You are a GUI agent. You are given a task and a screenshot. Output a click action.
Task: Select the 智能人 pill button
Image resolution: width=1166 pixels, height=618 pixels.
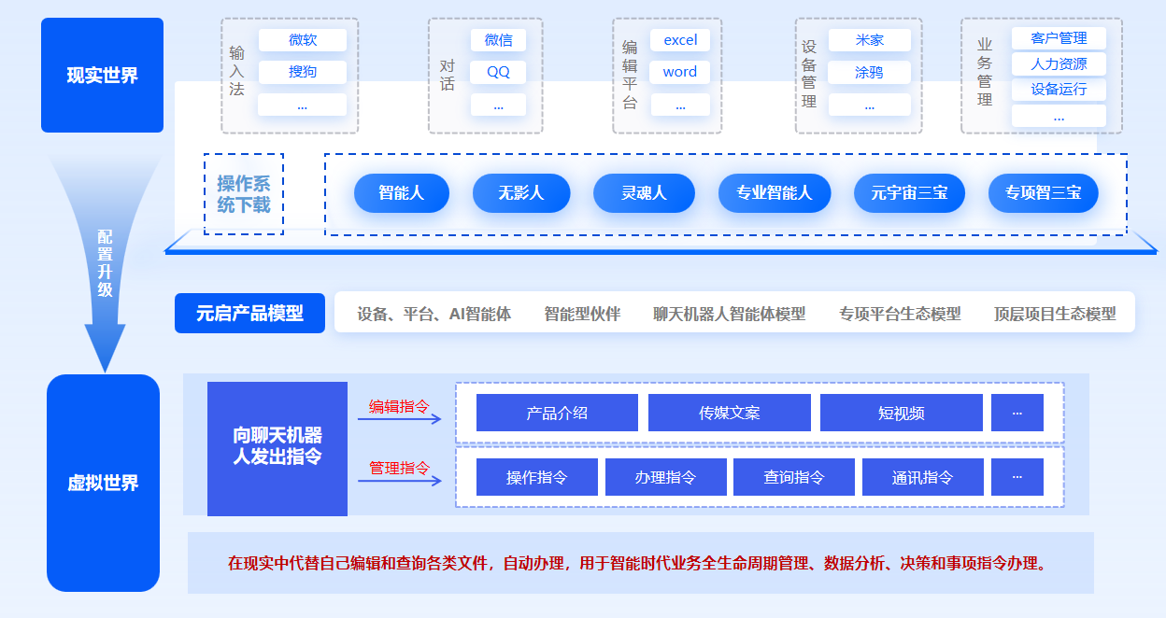click(x=401, y=193)
